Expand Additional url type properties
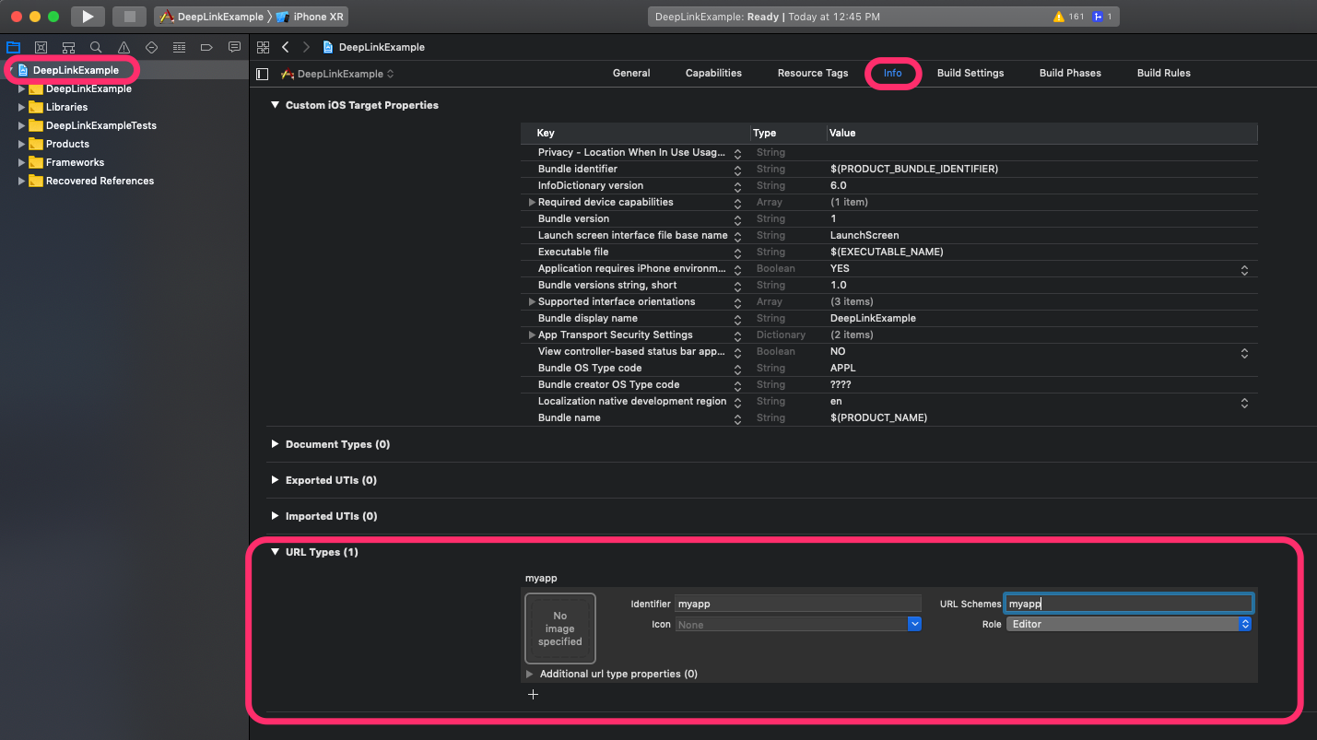Image resolution: width=1317 pixels, height=740 pixels. (x=530, y=674)
